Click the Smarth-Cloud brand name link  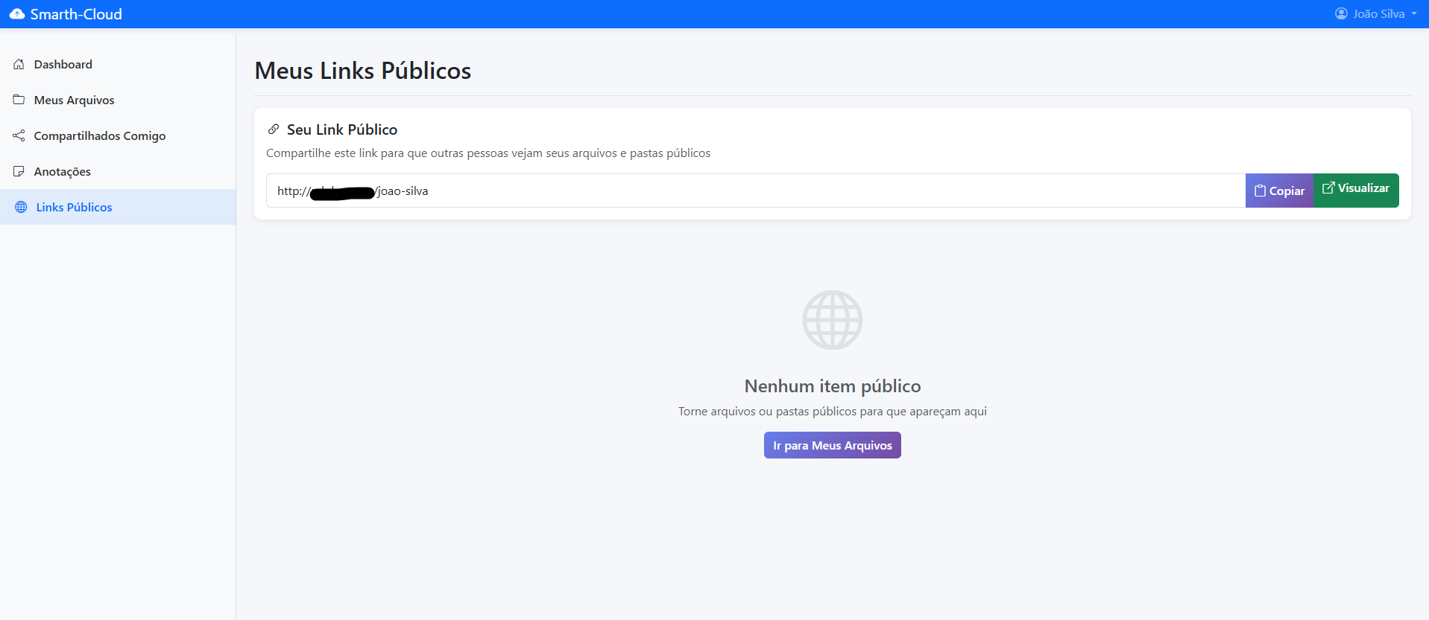(x=76, y=14)
